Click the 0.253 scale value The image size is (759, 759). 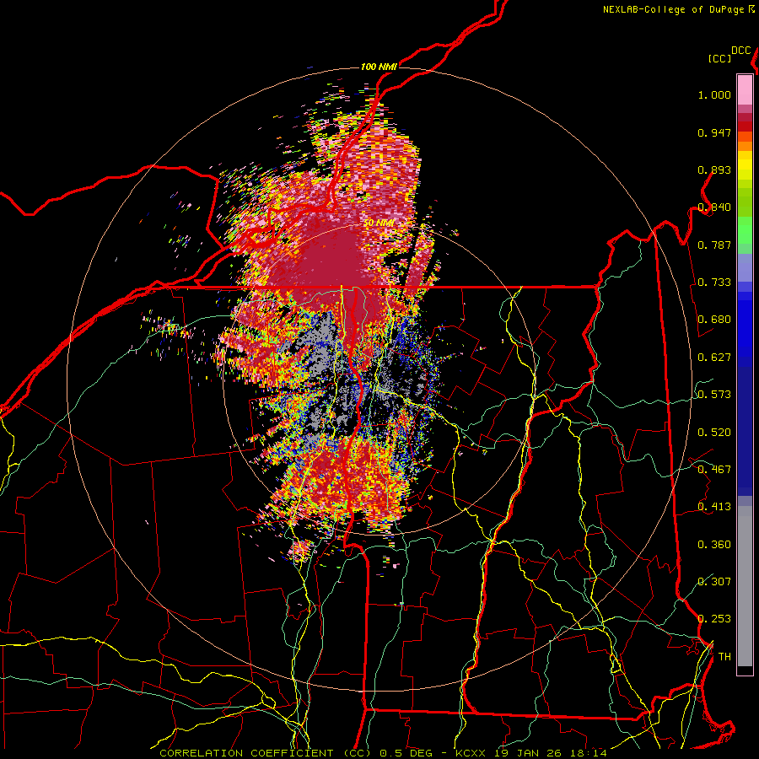point(714,619)
